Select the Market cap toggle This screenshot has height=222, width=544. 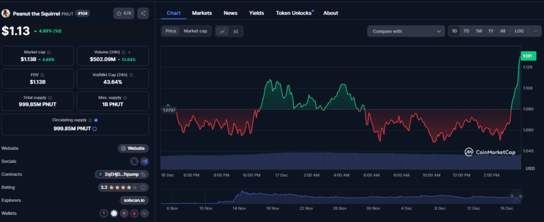tap(195, 31)
